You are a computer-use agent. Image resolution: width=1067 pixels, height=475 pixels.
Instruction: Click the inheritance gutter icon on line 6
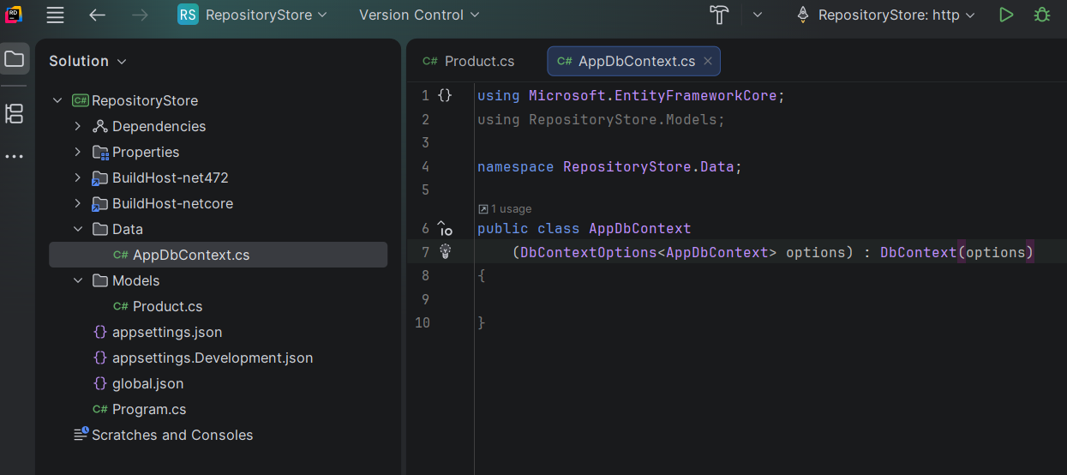445,229
